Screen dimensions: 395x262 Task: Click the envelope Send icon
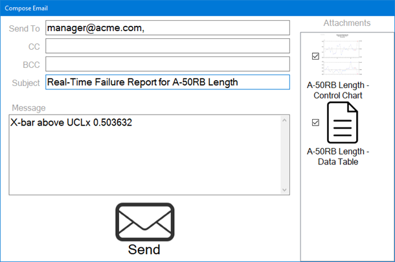pyautogui.click(x=144, y=222)
